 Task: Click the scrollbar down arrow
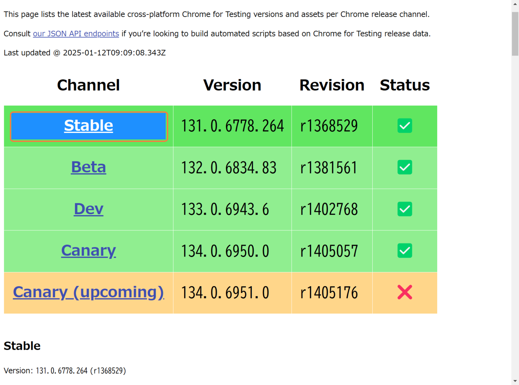pos(515,381)
